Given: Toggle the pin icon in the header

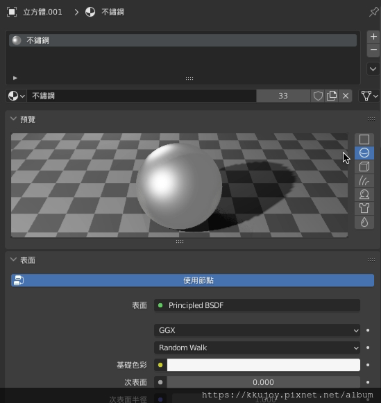Looking at the screenshot, I should coord(373,12).
